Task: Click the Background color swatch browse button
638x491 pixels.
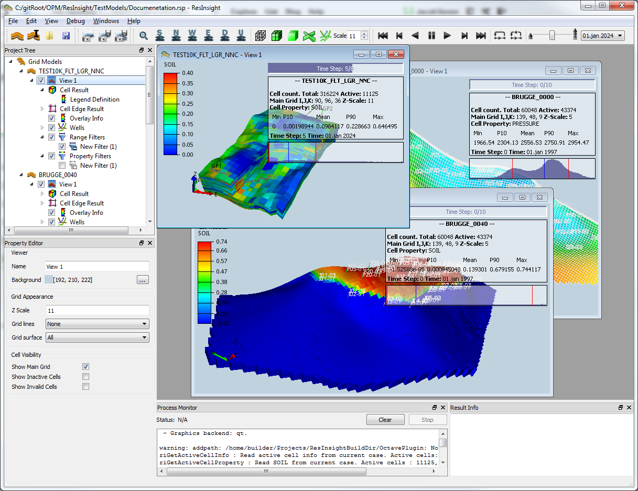Action: [142, 280]
